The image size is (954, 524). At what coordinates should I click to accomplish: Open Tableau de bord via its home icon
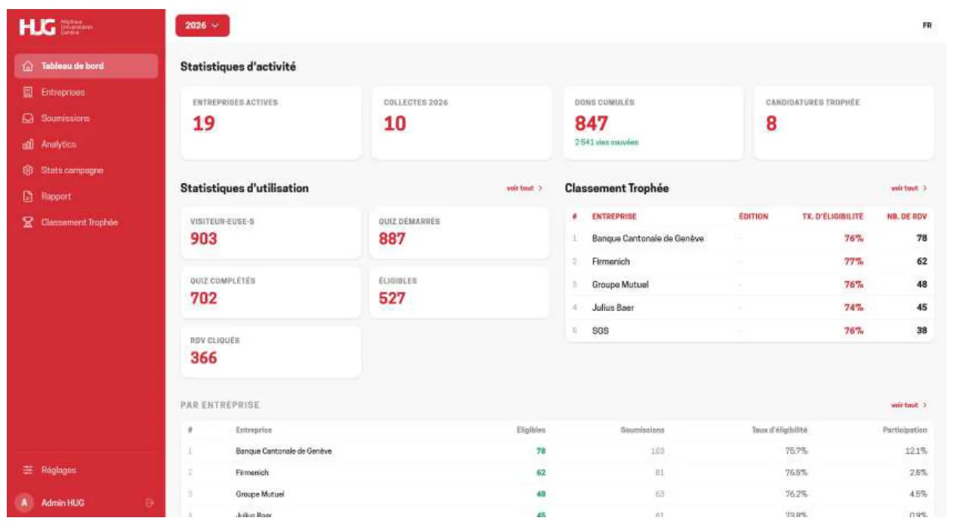click(28, 66)
